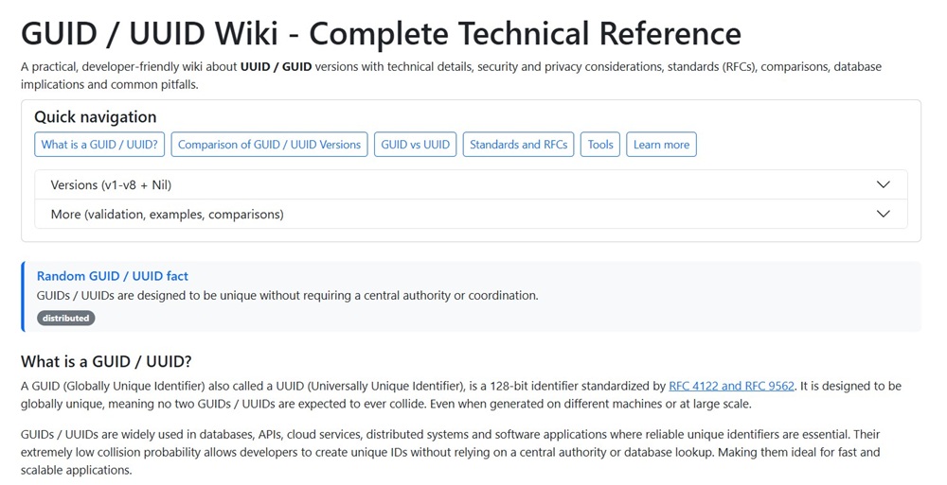Expand the Versions (v1-v8 + Nil) section
947x485 pixels.
pyautogui.click(x=111, y=185)
